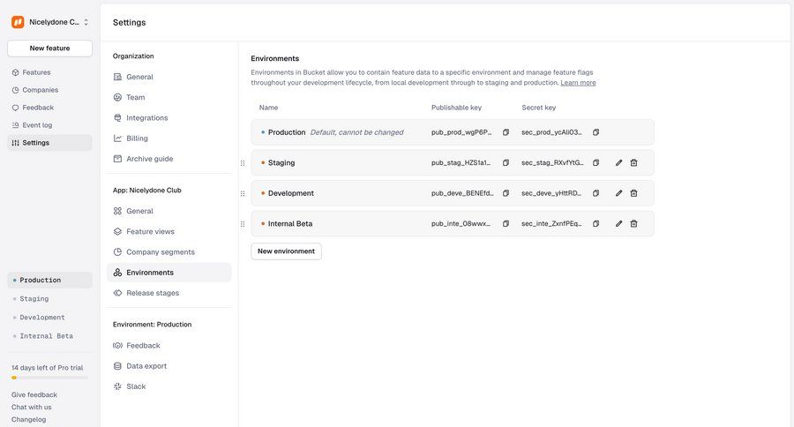Switch to Development environment in sidebar
Screen dimensions: 794x427
[49, 318]
